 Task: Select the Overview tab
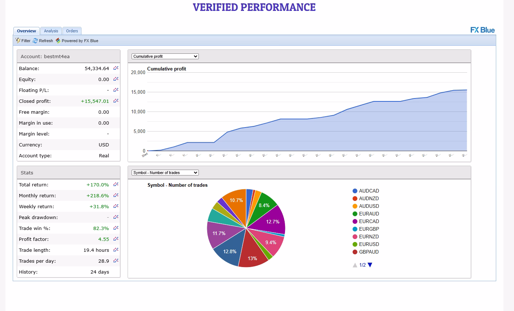click(x=27, y=31)
